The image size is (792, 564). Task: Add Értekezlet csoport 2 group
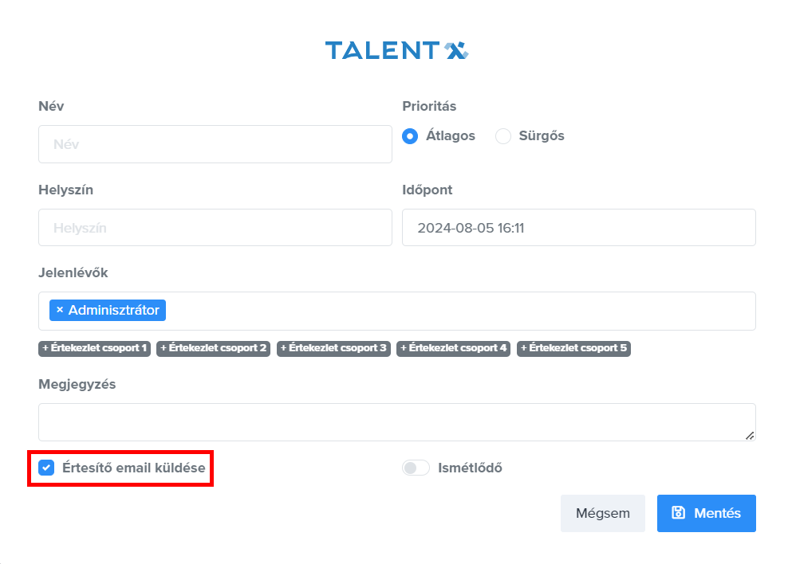click(214, 348)
